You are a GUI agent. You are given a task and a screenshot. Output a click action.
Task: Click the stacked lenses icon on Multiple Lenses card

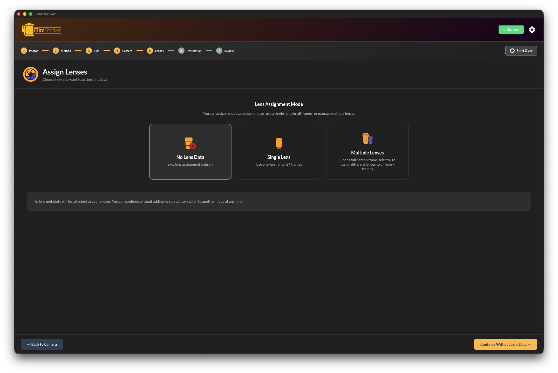tap(367, 139)
